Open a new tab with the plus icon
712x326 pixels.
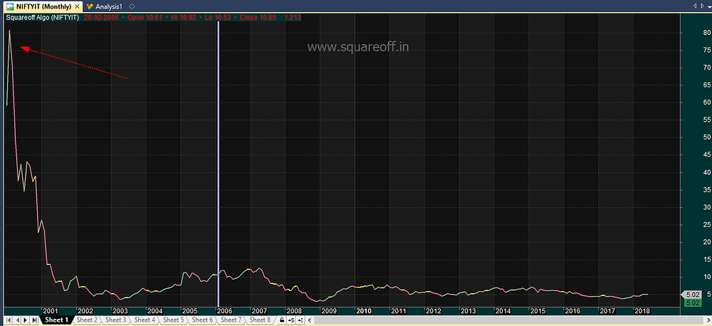pyautogui.click(x=132, y=6)
